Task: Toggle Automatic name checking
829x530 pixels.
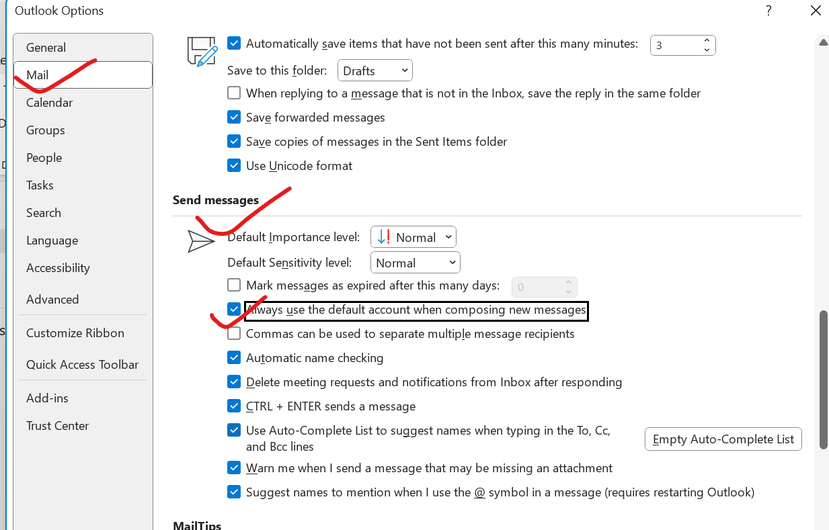Action: 234,358
